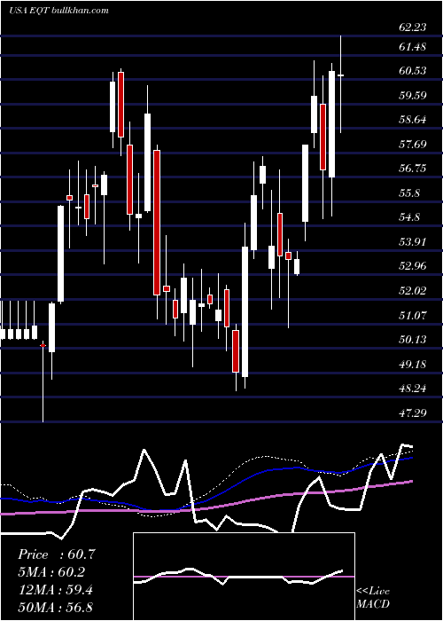Click the 59.59 price axis label
Screen dimensions: 443x621
(413, 96)
